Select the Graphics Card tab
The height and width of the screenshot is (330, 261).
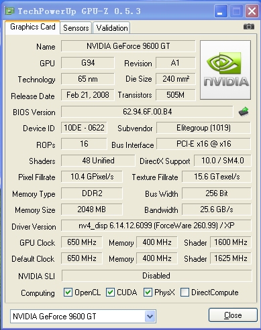click(x=33, y=27)
